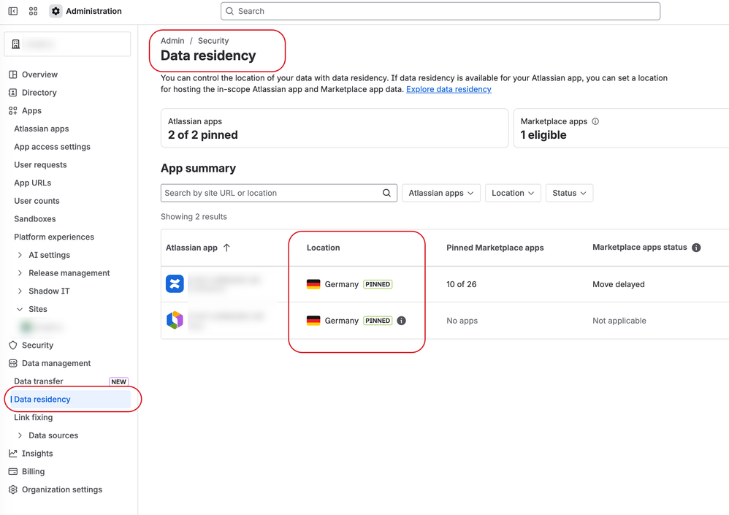Click the 'Showing 2 results' text

tap(194, 217)
